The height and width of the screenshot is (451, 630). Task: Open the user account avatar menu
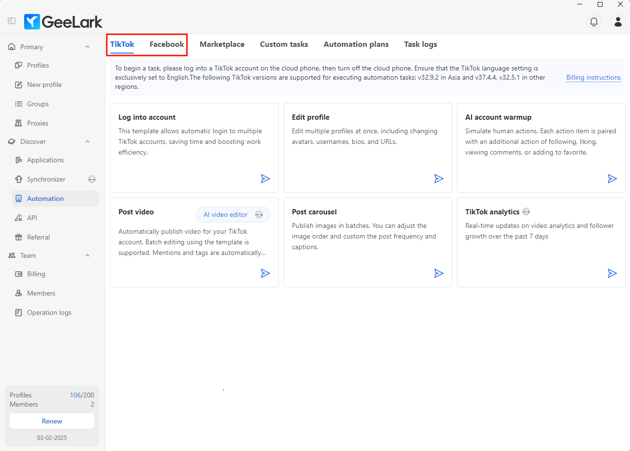click(x=618, y=22)
